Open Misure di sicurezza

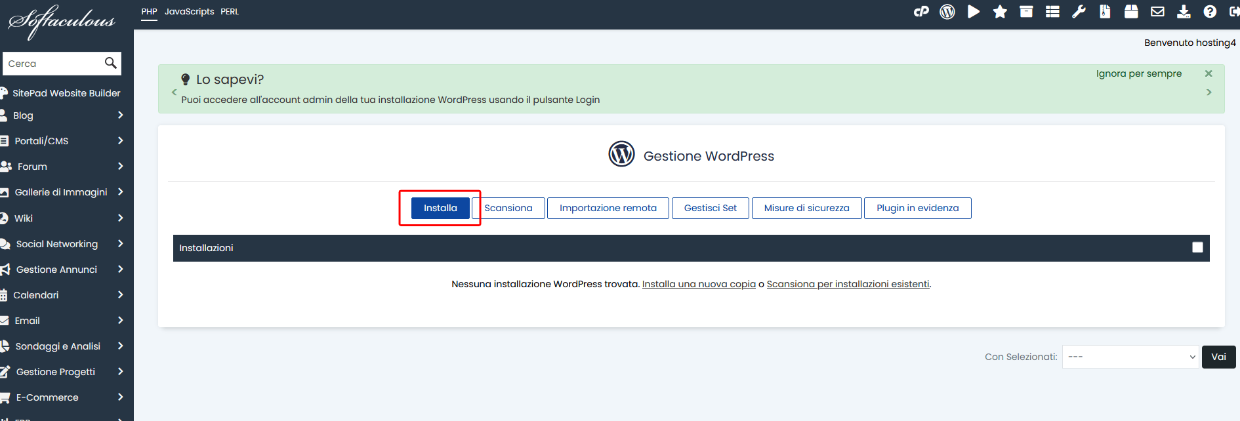806,208
